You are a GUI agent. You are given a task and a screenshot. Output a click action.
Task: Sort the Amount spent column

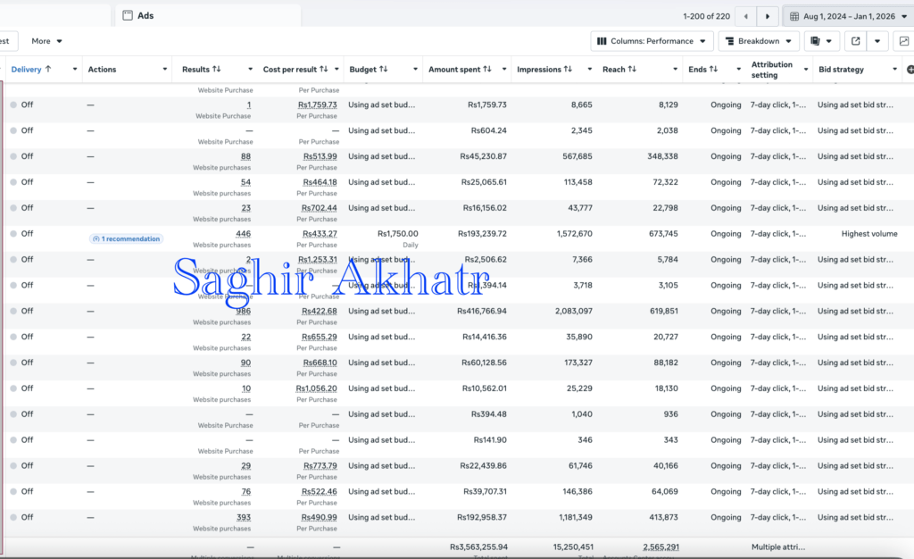click(x=486, y=69)
